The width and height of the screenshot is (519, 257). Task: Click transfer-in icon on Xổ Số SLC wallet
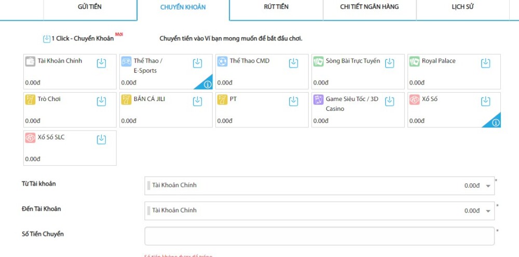pyautogui.click(x=101, y=139)
